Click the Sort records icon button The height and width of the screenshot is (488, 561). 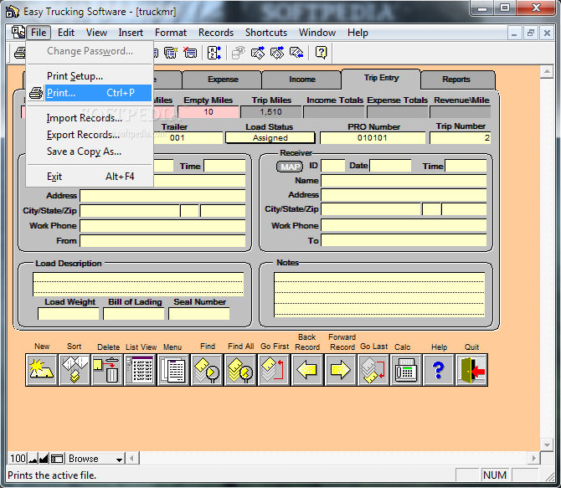pos(75,370)
